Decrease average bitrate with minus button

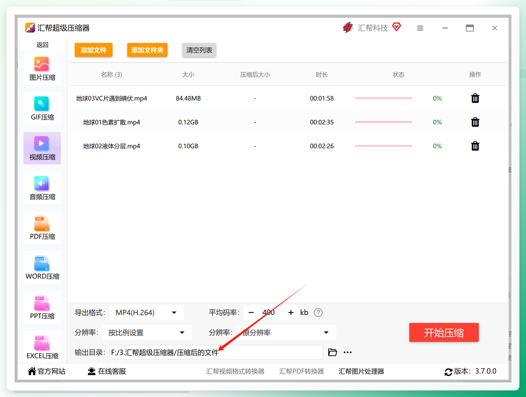point(251,313)
